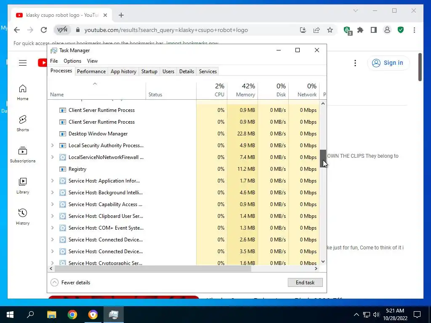The width and height of the screenshot is (431, 323).
Task: Expand Service Host: Clipboard User Ser... row
Action: pyautogui.click(x=53, y=216)
